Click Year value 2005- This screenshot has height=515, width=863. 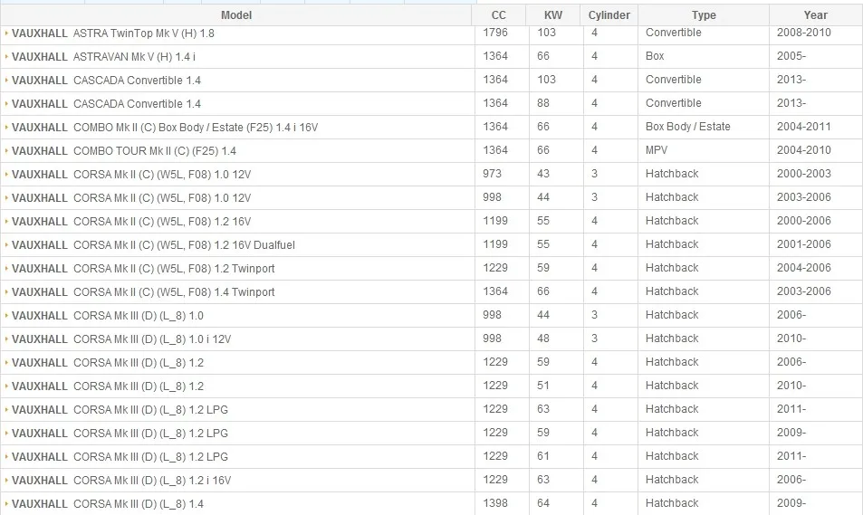point(791,56)
